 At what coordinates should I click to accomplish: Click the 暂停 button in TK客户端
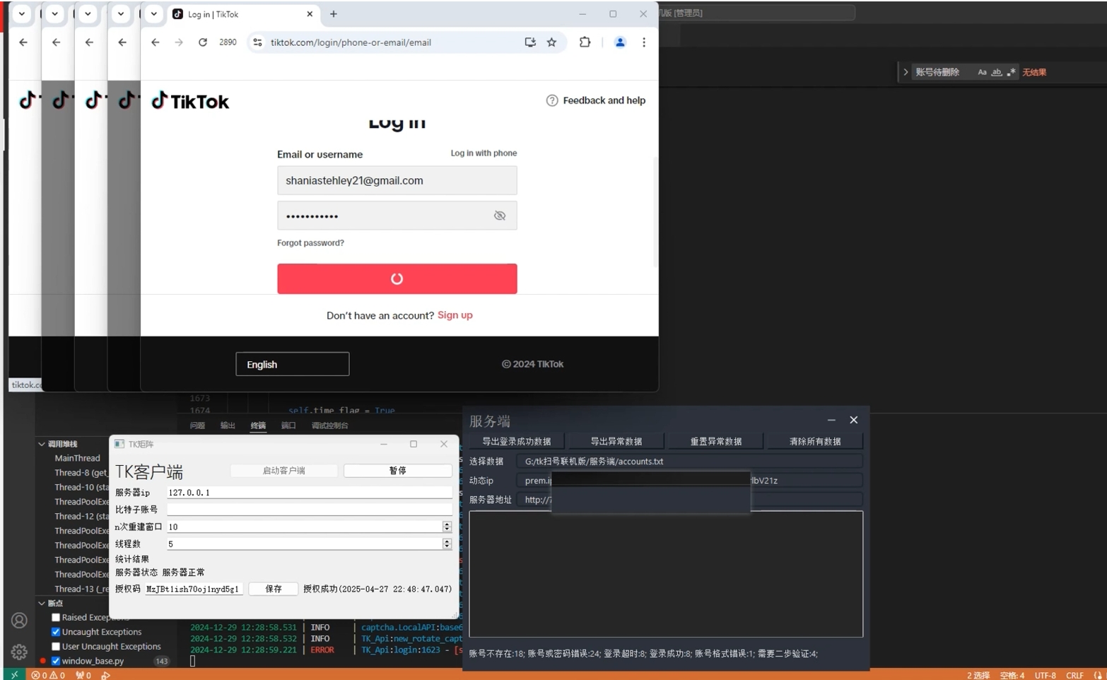(x=397, y=470)
